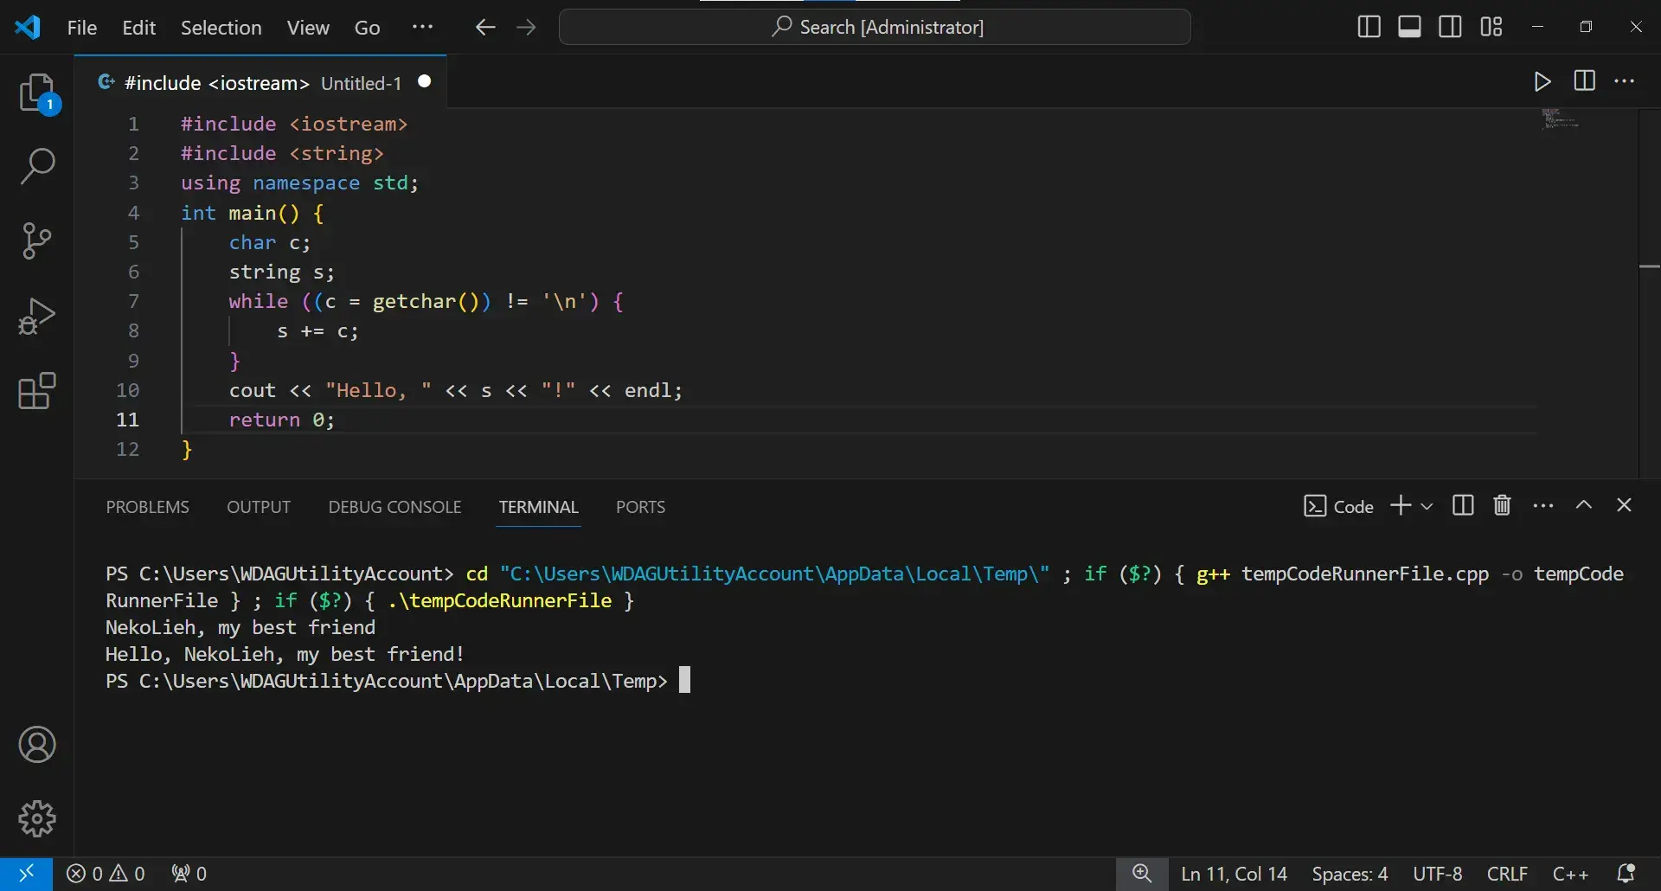This screenshot has width=1661, height=891.
Task: Open the File menu
Action: [x=82, y=28]
